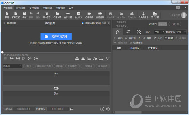Skip forward 5 seconds with +5 icon

point(36,58)
